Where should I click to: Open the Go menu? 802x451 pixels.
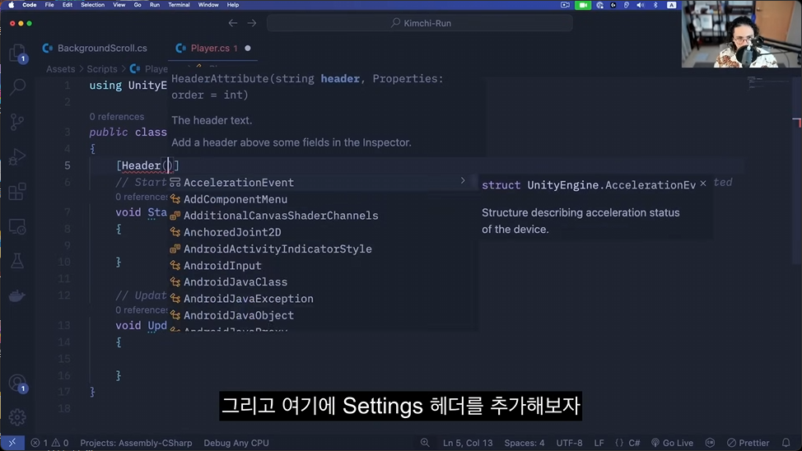point(137,5)
